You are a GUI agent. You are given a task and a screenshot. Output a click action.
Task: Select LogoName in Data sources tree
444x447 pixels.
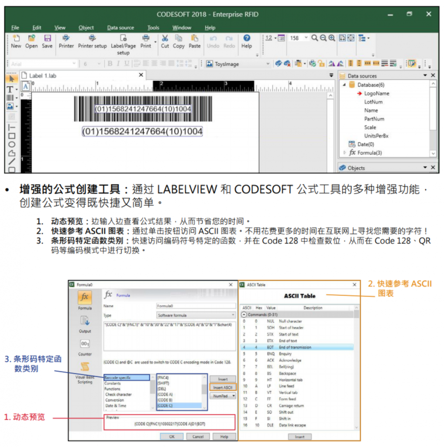point(376,93)
